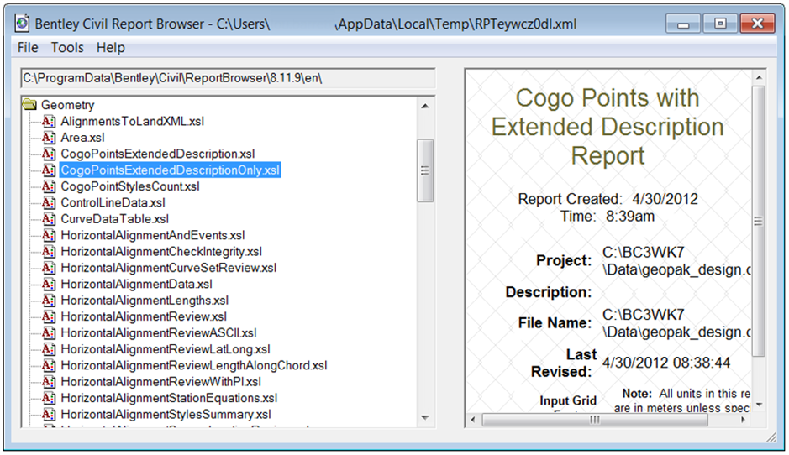Click the tree list vertical scrollbar thumb
This screenshot has width=789, height=455.
pyautogui.click(x=425, y=170)
